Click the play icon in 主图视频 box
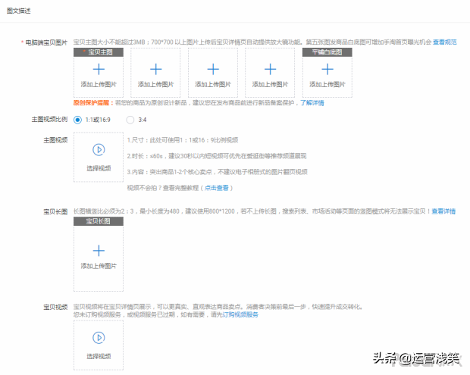The width and height of the screenshot is (470, 375). pos(99,150)
